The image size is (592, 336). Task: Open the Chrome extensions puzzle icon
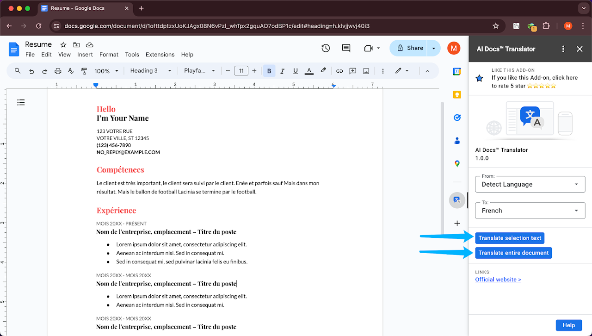(546, 26)
